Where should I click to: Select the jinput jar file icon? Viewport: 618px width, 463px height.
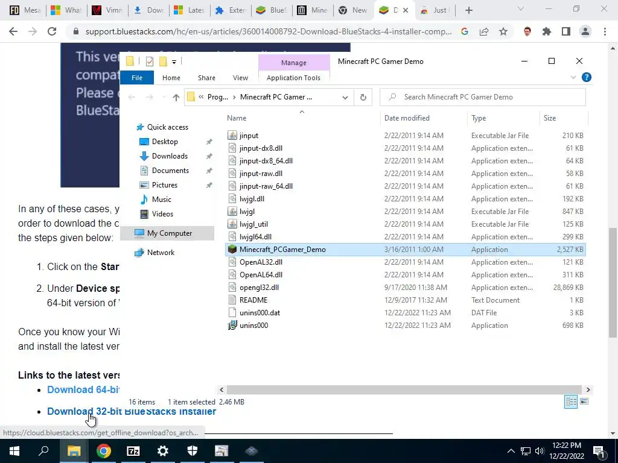pyautogui.click(x=232, y=136)
